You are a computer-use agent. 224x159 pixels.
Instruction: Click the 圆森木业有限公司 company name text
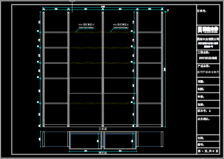point(208,39)
